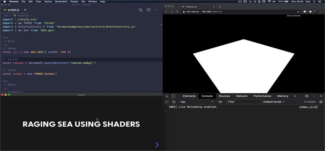
Task: Open the editor more actions ellipsis
Action: [x=156, y=10]
